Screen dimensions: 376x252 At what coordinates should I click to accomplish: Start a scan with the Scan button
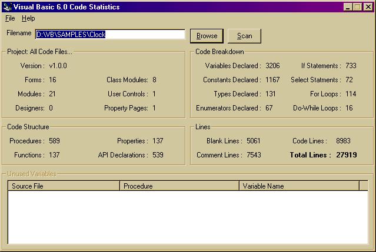point(244,36)
